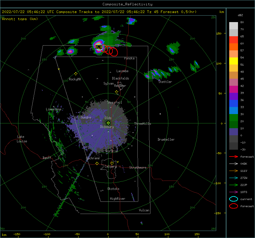Click the Composite_Reflectivity title text

point(127,4)
